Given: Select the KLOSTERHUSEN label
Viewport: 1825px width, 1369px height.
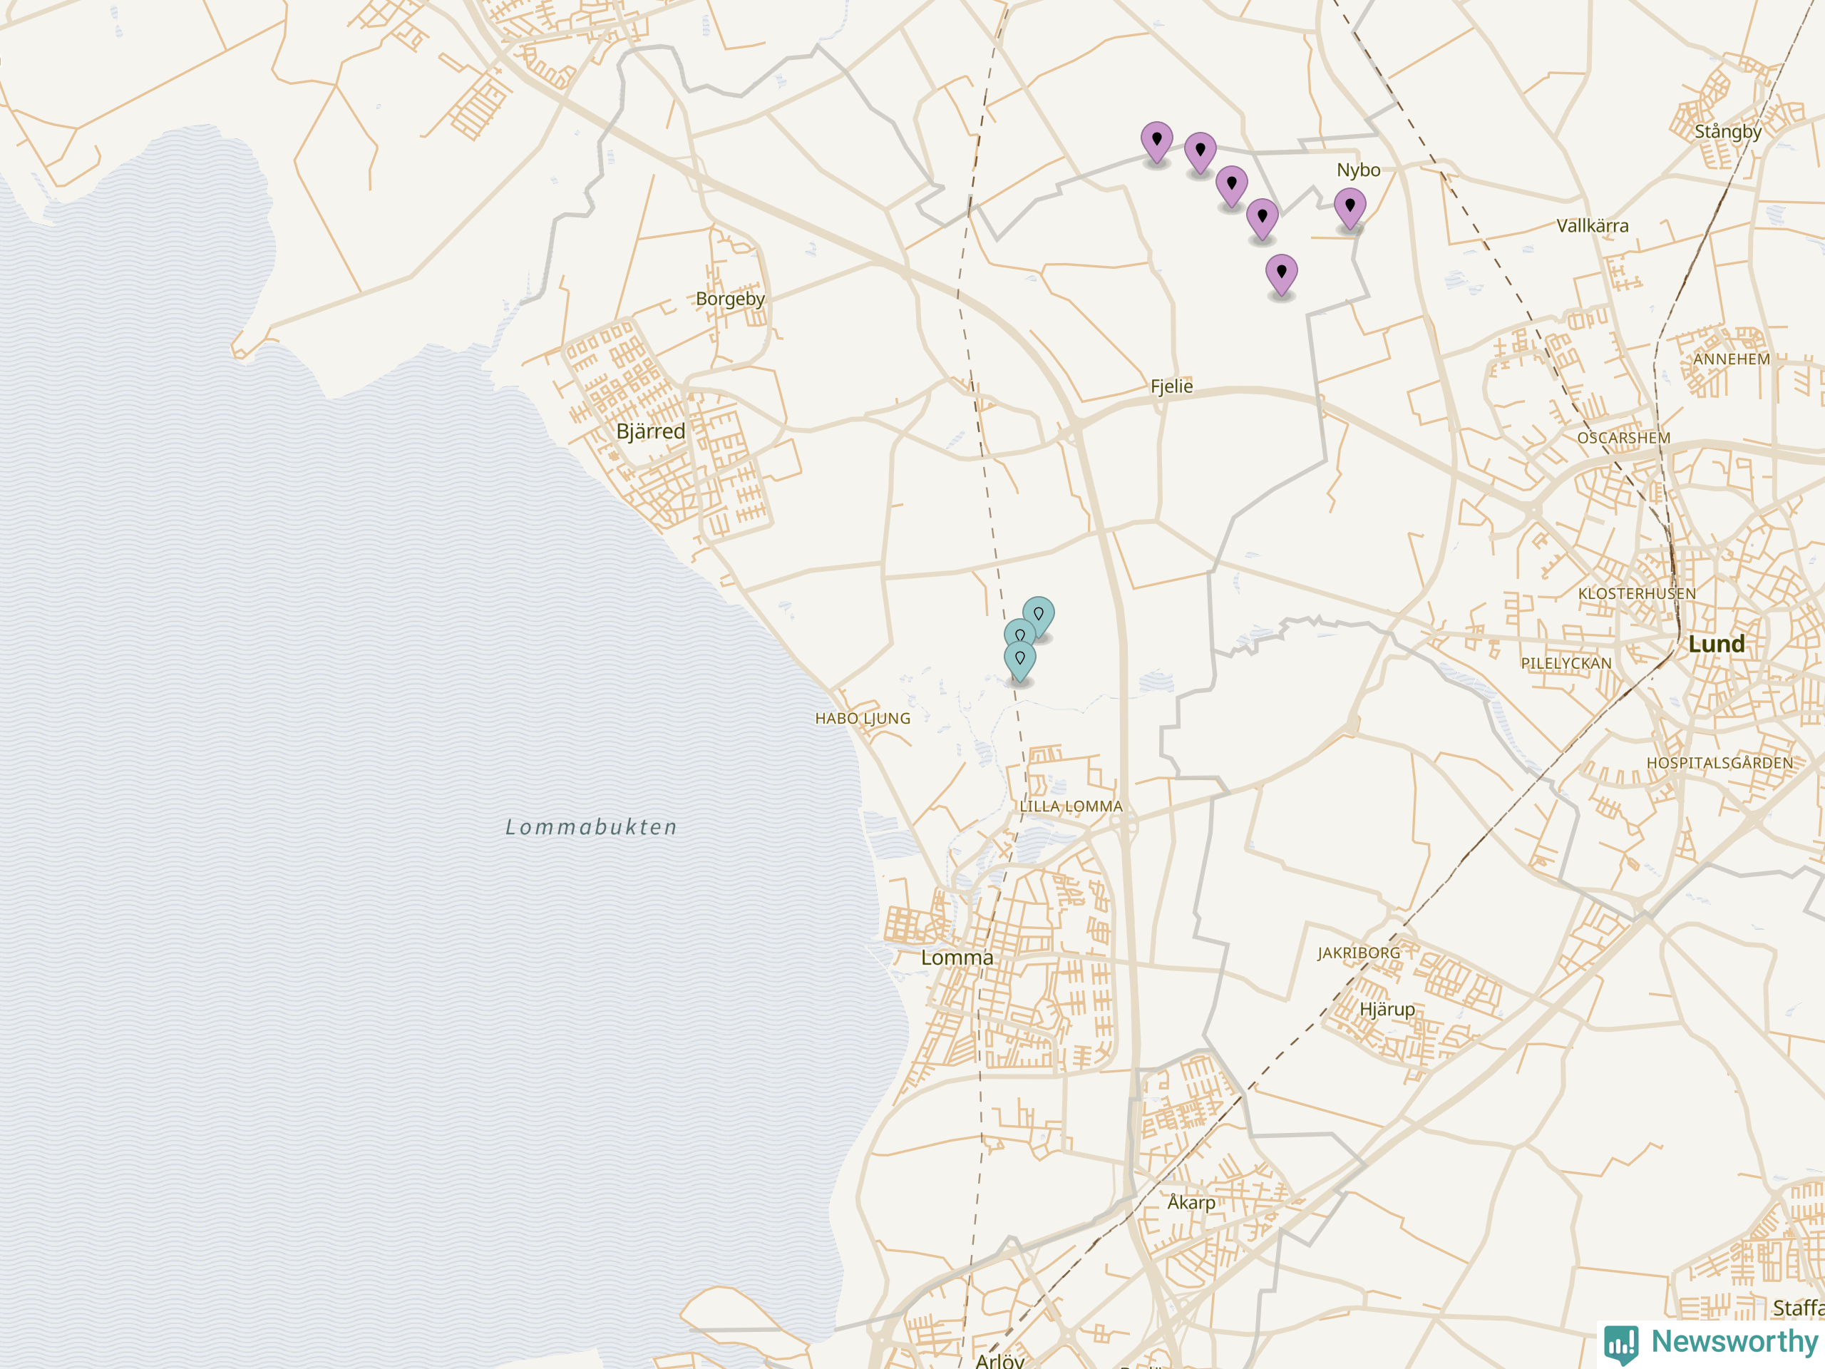Looking at the screenshot, I should pos(1637,594).
